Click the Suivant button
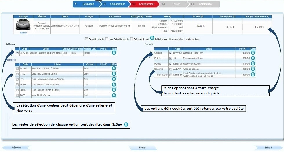The width and height of the screenshot is (284, 152). pos(268,148)
